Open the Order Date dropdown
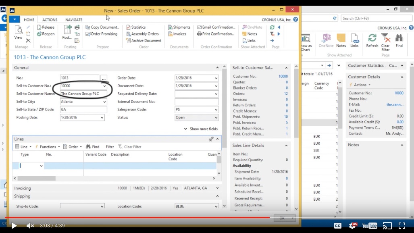414x233 pixels. click(x=216, y=78)
